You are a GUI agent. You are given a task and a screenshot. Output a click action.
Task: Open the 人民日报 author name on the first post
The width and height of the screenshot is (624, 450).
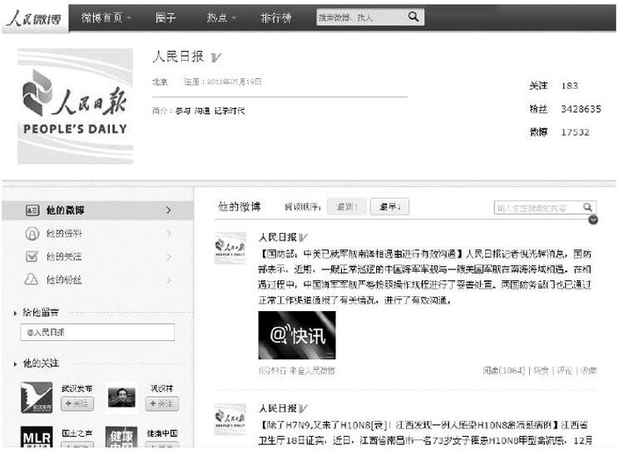[x=278, y=238]
